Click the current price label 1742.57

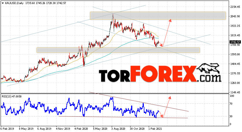click(x=235, y=42)
